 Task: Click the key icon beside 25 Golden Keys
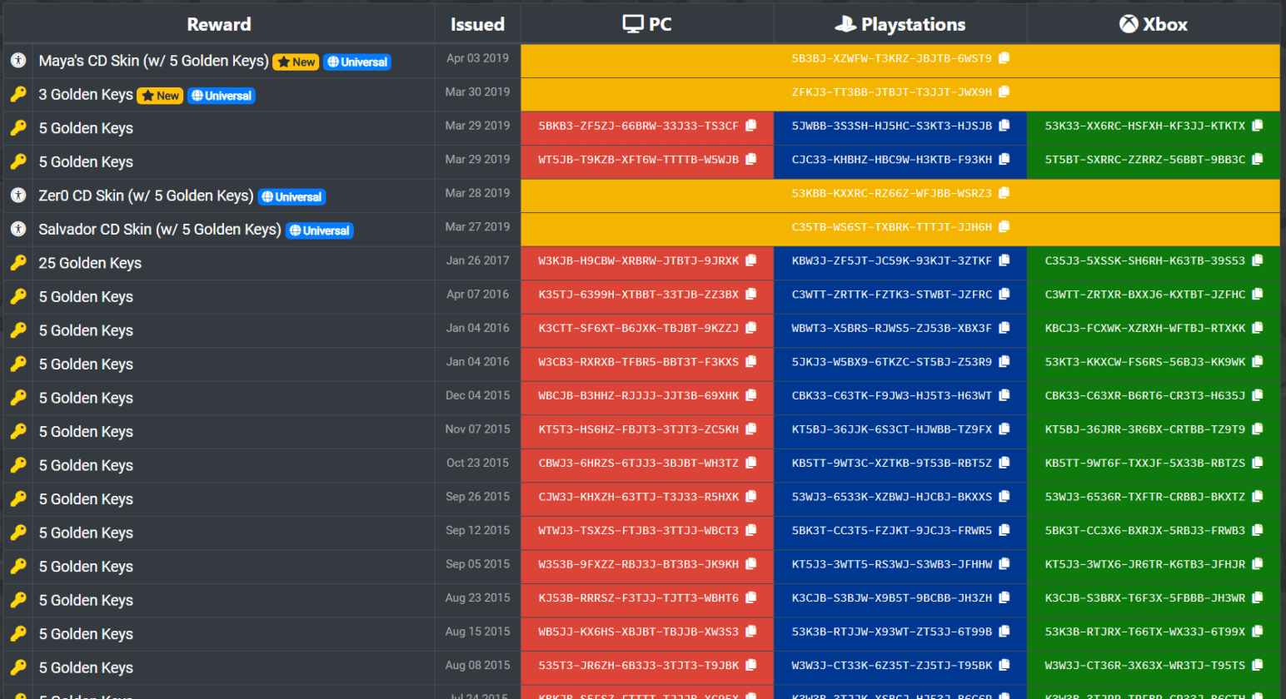click(x=18, y=263)
